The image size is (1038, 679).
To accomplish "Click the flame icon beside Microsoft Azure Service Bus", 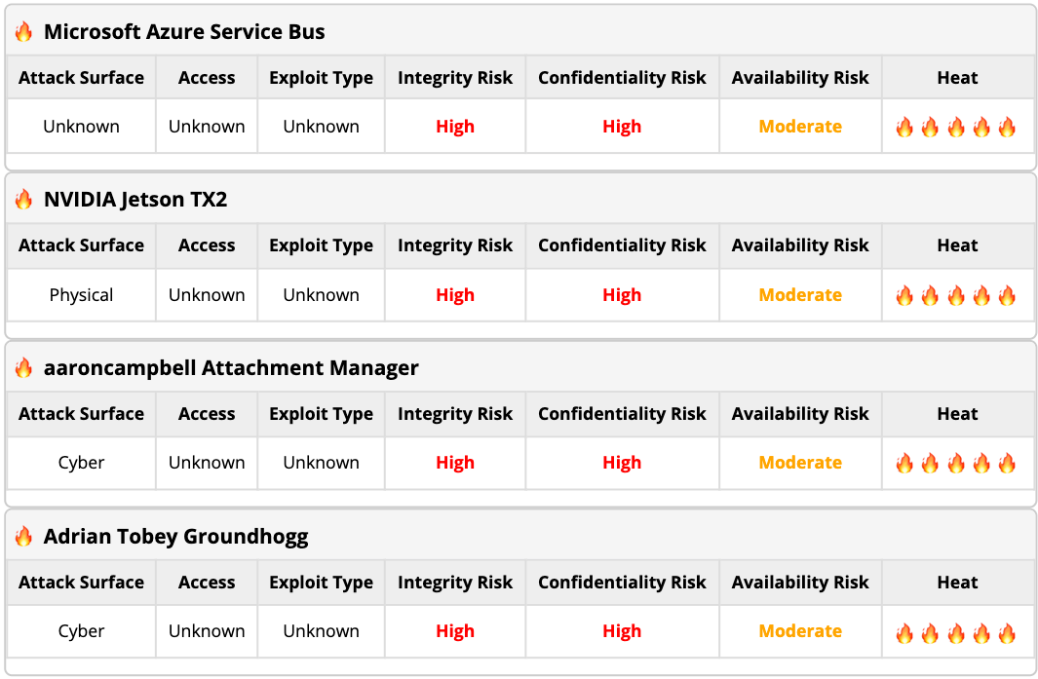I will [23, 31].
